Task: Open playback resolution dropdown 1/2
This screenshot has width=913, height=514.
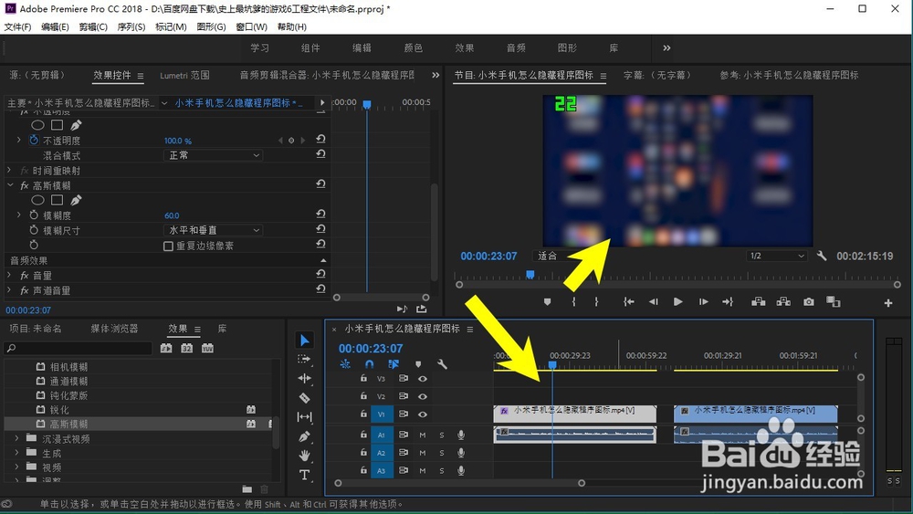Action: point(777,256)
